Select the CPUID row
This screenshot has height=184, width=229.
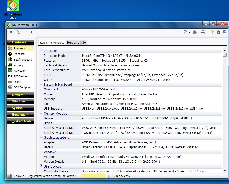(132, 75)
